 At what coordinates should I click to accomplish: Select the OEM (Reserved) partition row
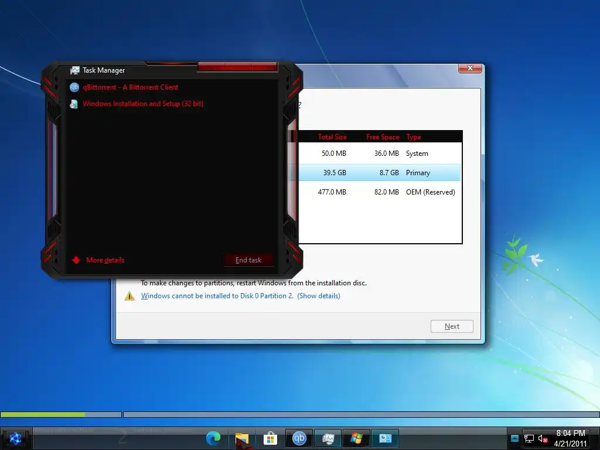[x=379, y=192]
